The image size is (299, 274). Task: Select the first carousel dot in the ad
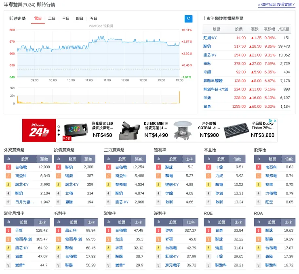point(59,126)
